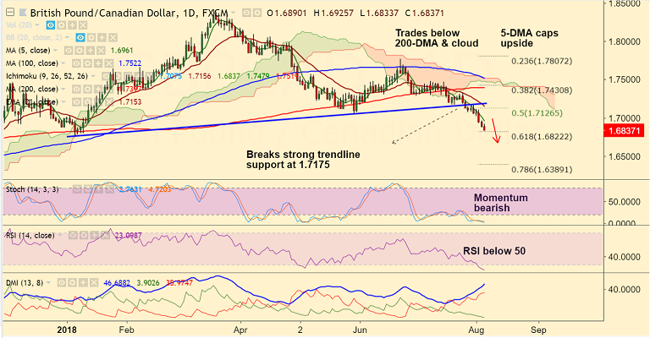
Task: Remove the Stoch indicator with its X icon
Action: click(109, 189)
